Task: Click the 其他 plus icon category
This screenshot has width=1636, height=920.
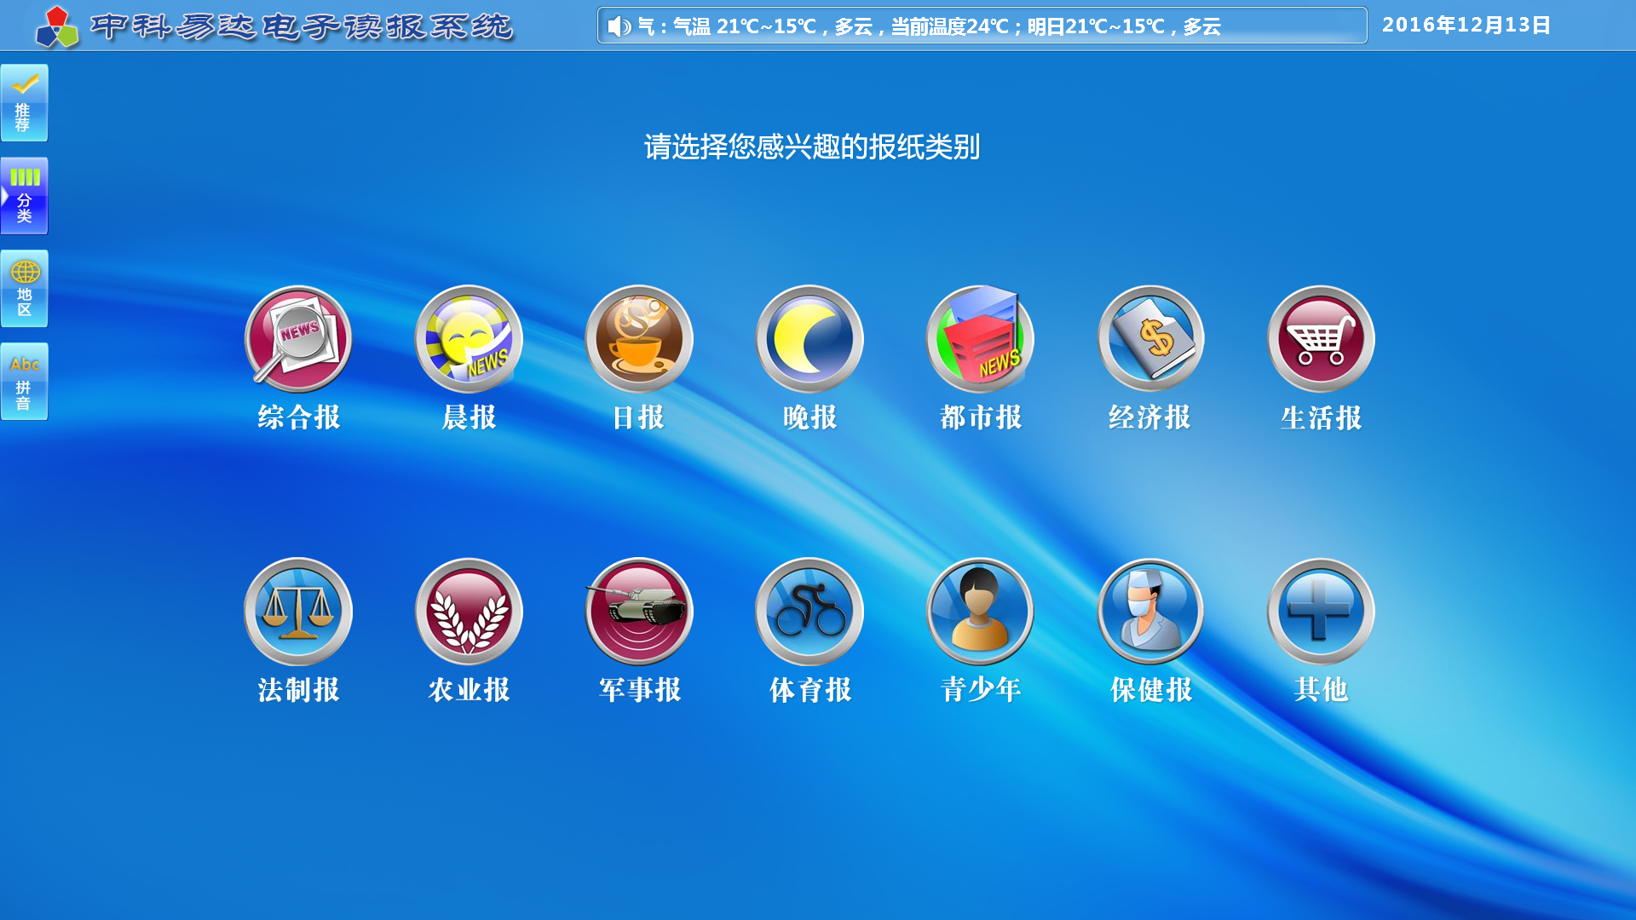Action: (x=1321, y=612)
